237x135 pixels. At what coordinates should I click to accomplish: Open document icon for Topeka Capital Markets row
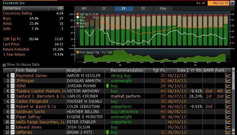pos(13,91)
